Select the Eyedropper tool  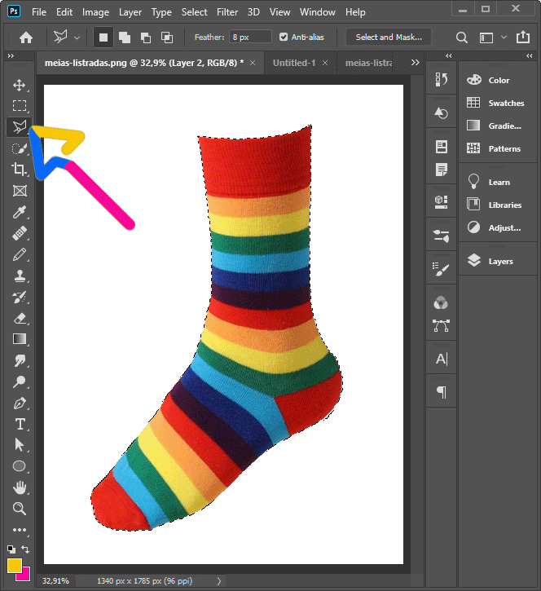(x=20, y=212)
